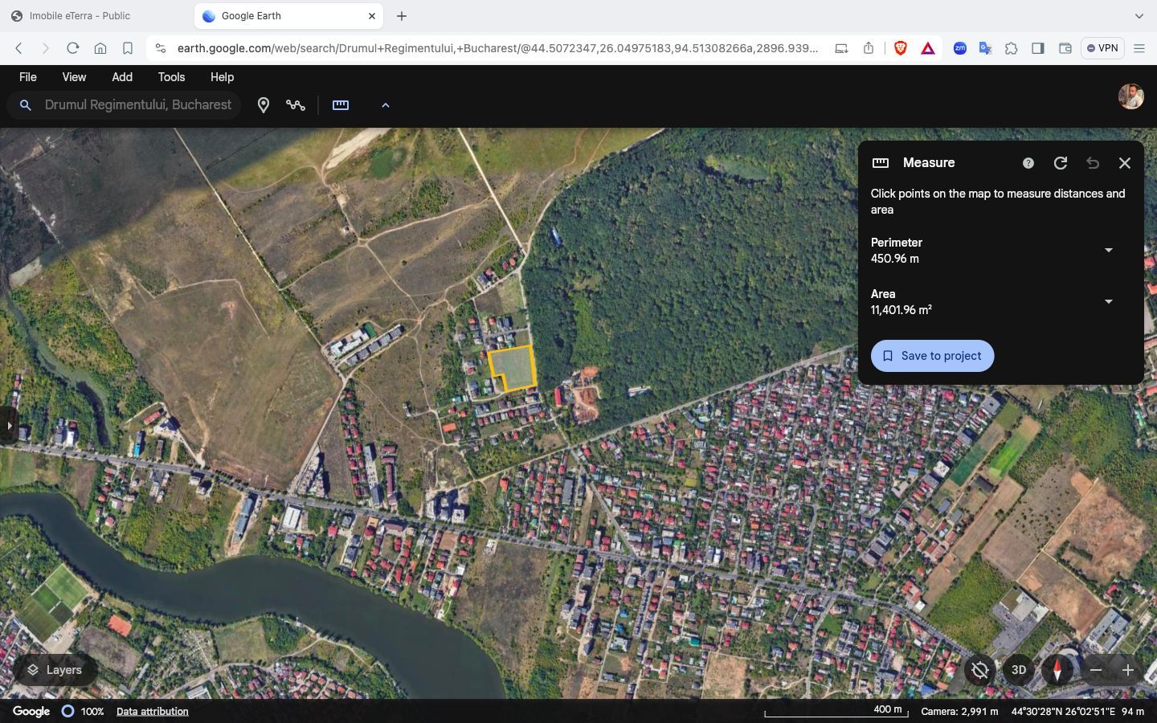Open the Measure help question mark
1157x723 pixels.
pyautogui.click(x=1028, y=163)
